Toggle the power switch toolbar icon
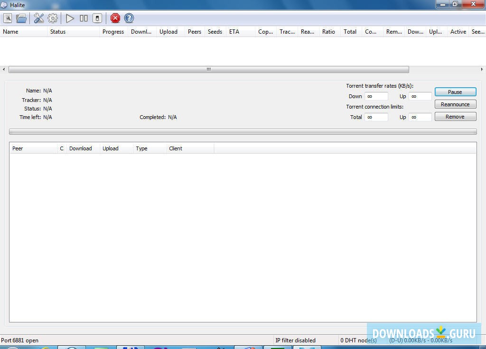486x349 pixels. [x=96, y=18]
